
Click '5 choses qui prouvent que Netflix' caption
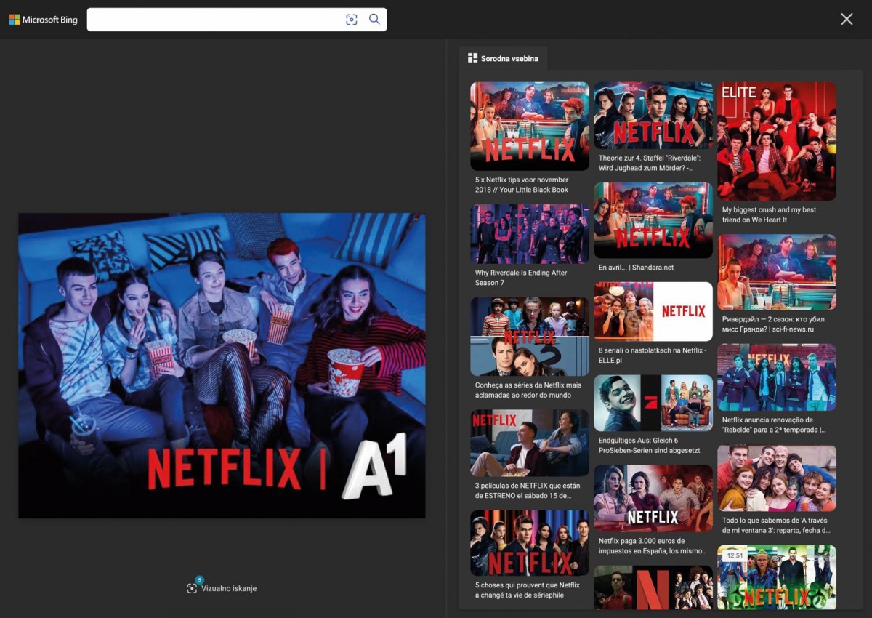tap(528, 590)
